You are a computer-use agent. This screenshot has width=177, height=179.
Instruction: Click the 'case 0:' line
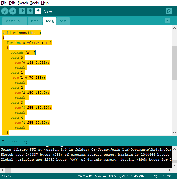pyautogui.click(x=18, y=58)
